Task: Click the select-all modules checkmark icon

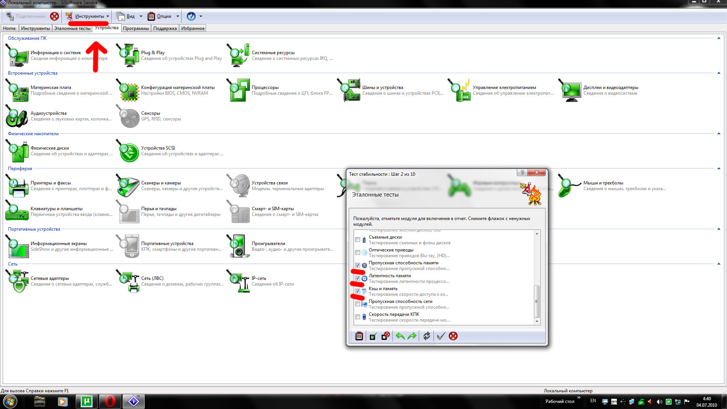Action: (x=373, y=336)
